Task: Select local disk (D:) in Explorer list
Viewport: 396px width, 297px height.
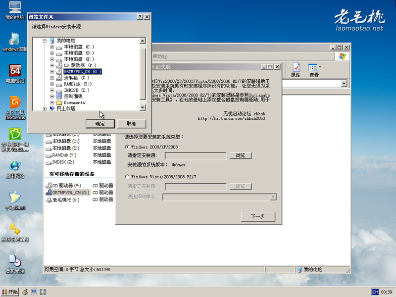Action: coord(63,141)
